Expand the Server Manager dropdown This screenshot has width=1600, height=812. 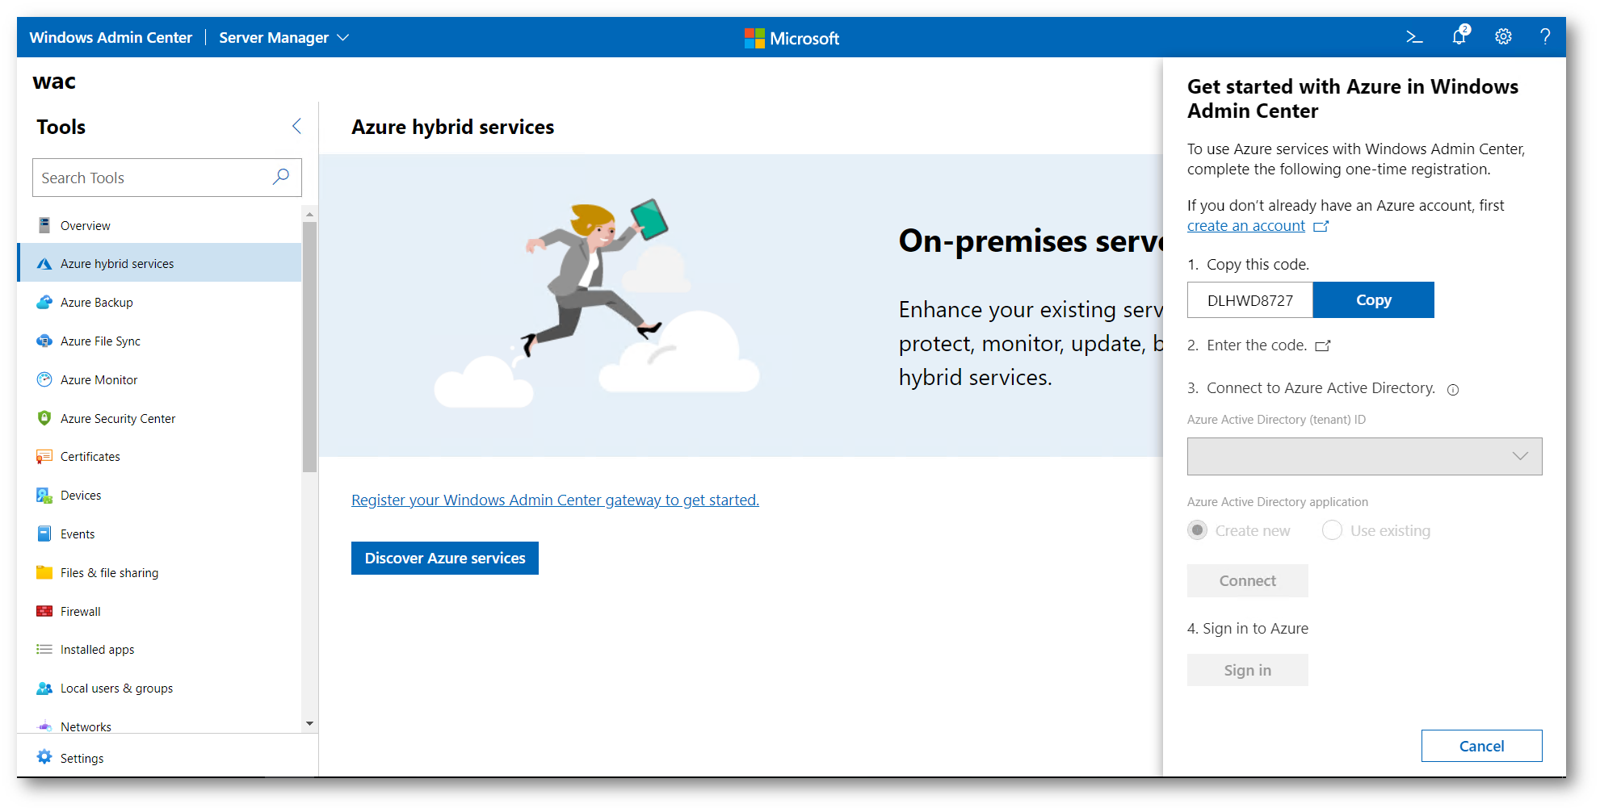pos(284,37)
